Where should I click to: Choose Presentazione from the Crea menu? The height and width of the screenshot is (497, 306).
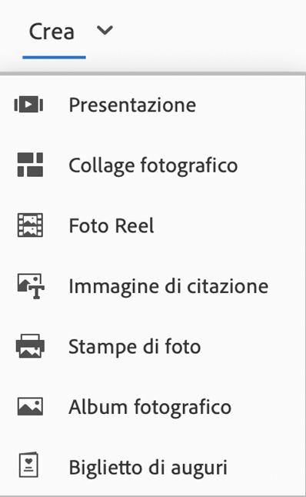coord(132,105)
